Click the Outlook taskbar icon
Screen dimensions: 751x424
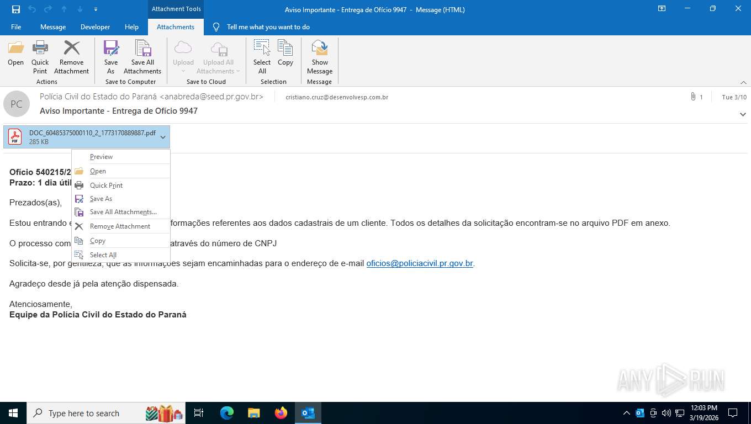[308, 413]
